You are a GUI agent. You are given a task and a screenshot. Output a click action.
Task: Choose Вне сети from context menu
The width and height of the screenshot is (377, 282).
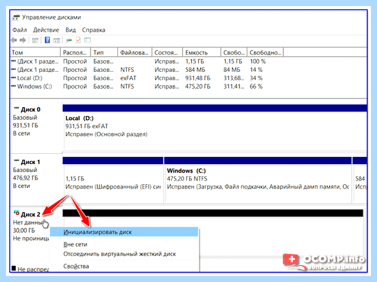point(75,244)
